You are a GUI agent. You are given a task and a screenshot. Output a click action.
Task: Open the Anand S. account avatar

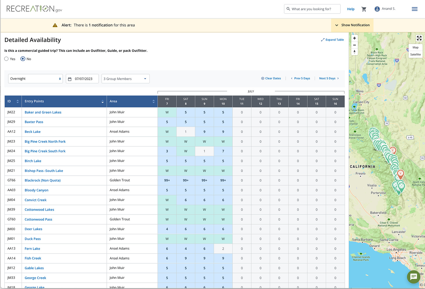point(377,9)
